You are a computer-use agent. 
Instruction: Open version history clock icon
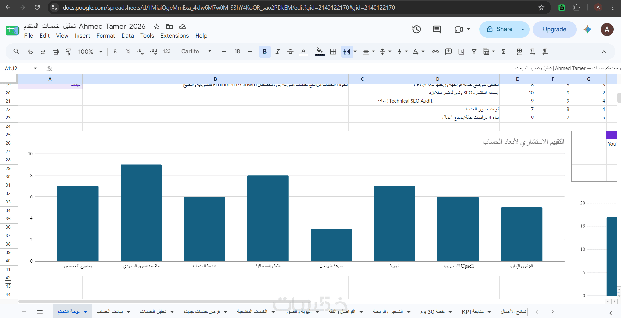click(x=417, y=29)
